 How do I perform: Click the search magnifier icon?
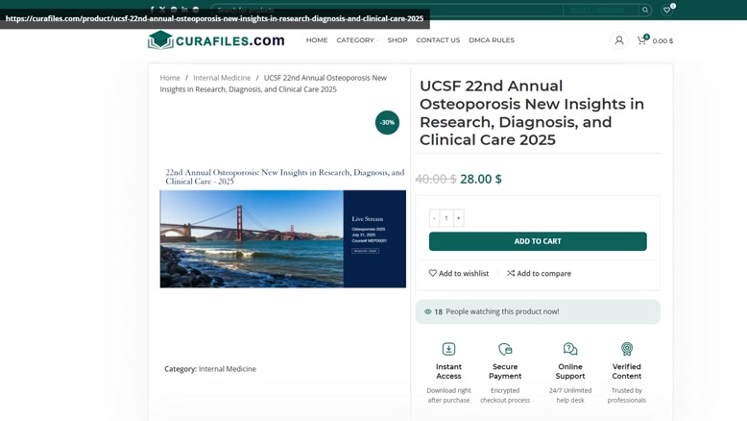(x=645, y=10)
